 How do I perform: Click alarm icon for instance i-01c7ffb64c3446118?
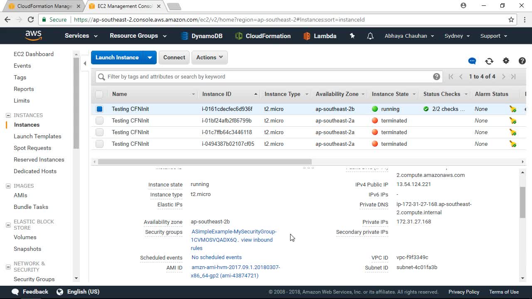pos(513,132)
